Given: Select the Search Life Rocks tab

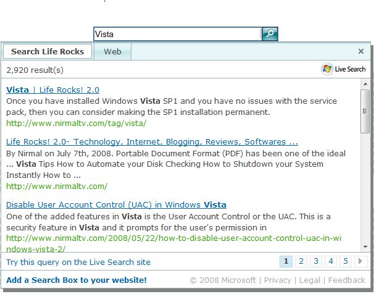Looking at the screenshot, I should point(48,51).
